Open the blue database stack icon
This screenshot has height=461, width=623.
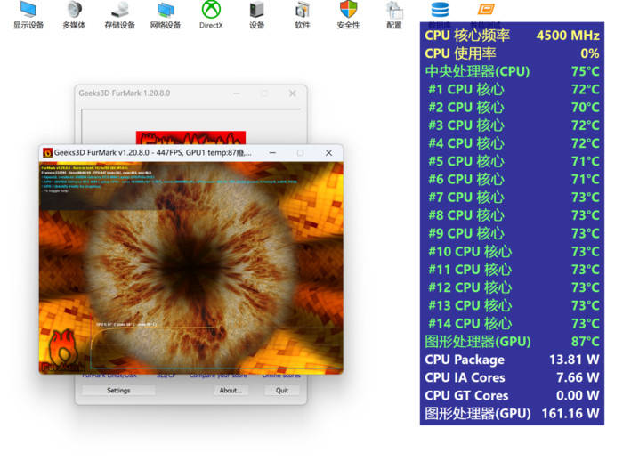click(440, 10)
